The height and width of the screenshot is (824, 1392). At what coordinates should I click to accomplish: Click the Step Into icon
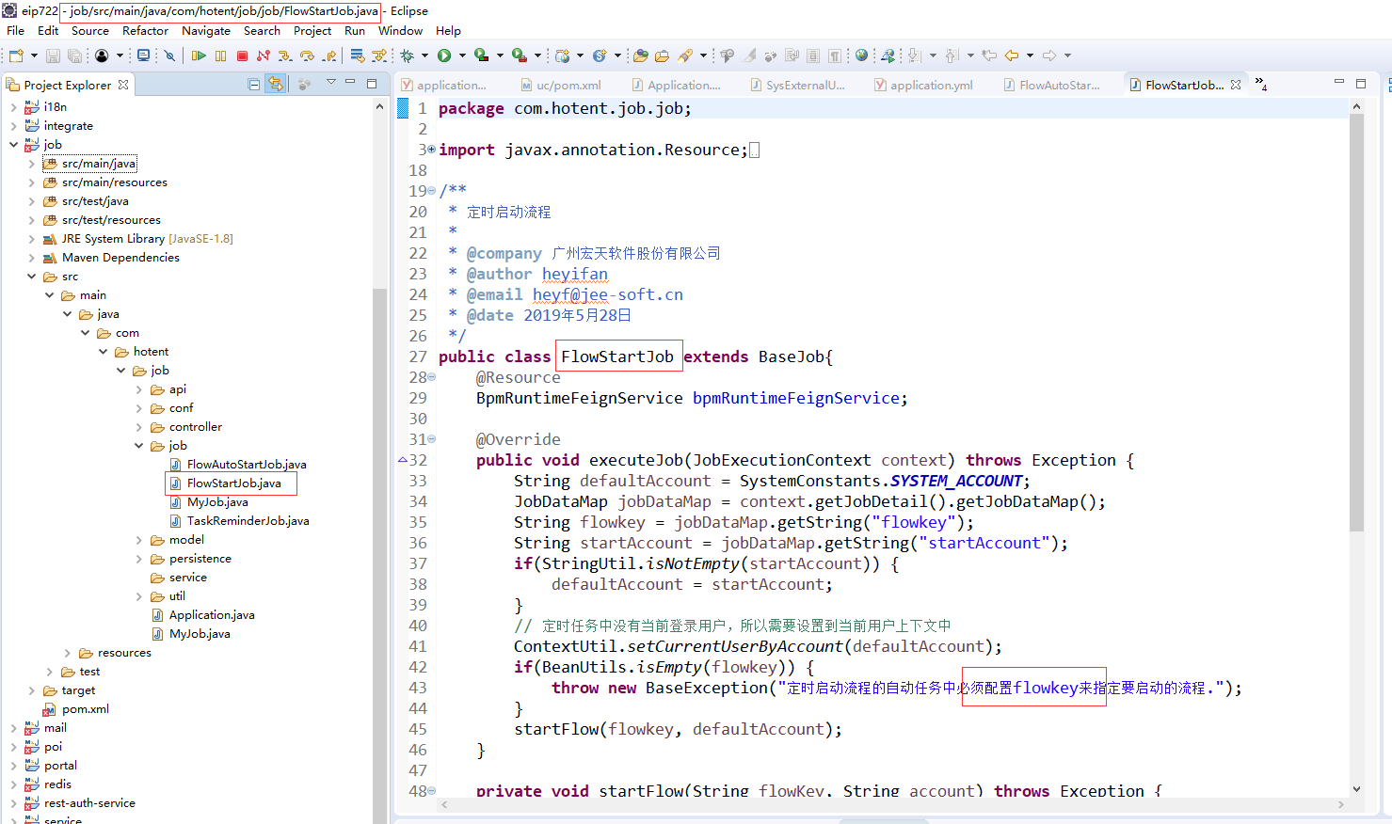coord(285,56)
